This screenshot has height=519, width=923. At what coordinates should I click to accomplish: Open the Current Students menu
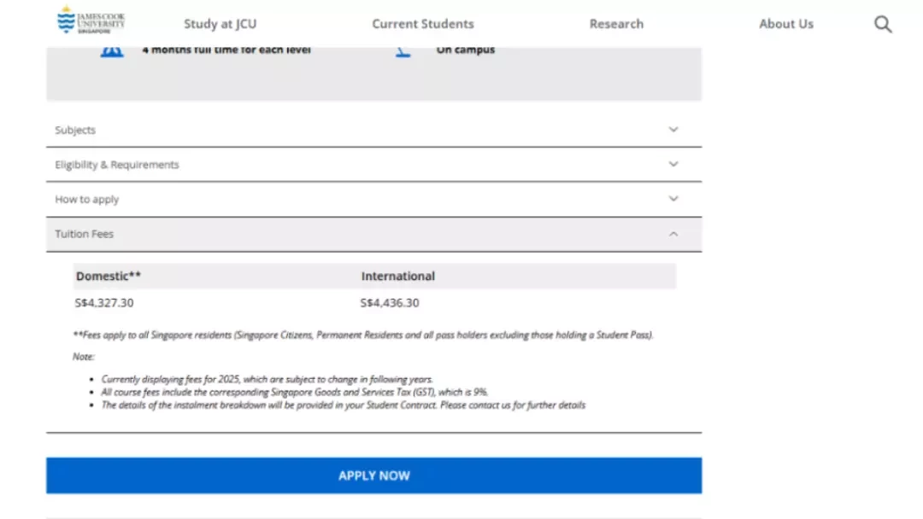tap(423, 24)
